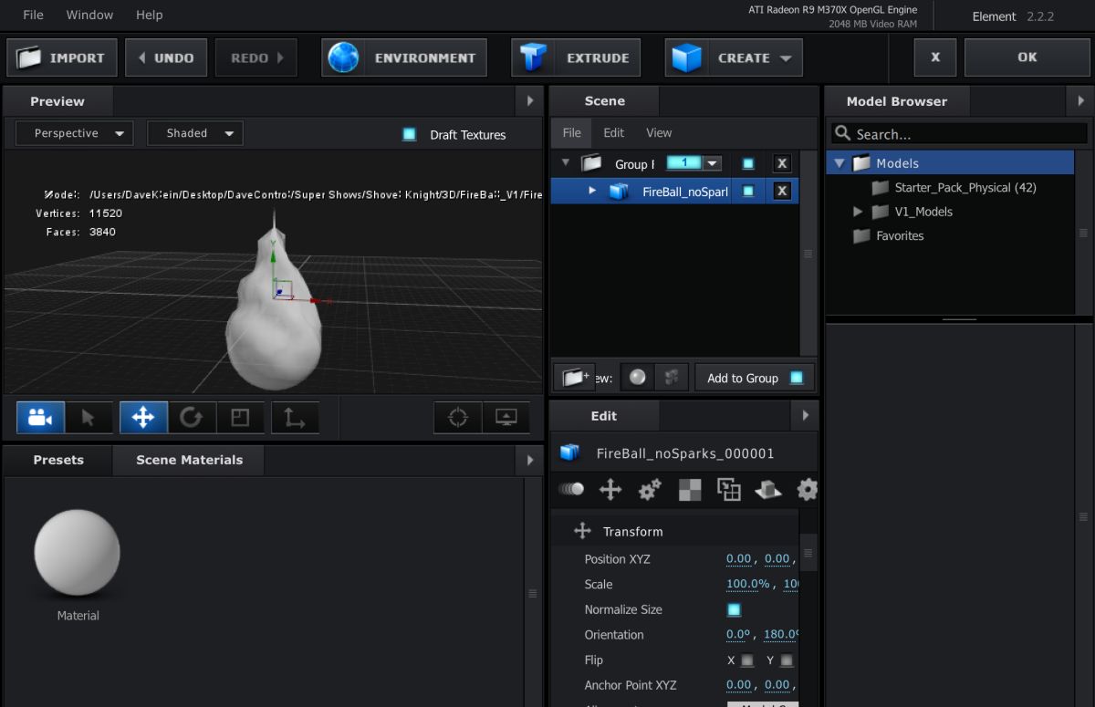Select the camera navigation tool

40,418
